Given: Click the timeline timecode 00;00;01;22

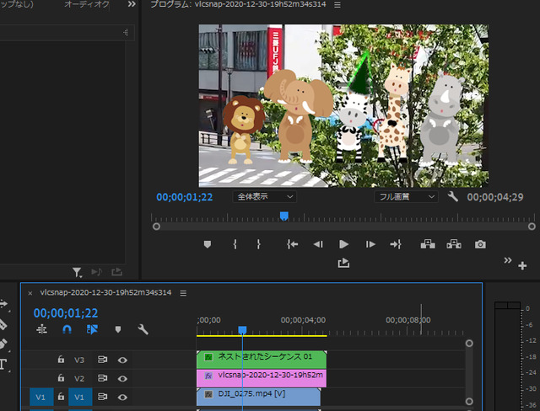Looking at the screenshot, I should [66, 313].
